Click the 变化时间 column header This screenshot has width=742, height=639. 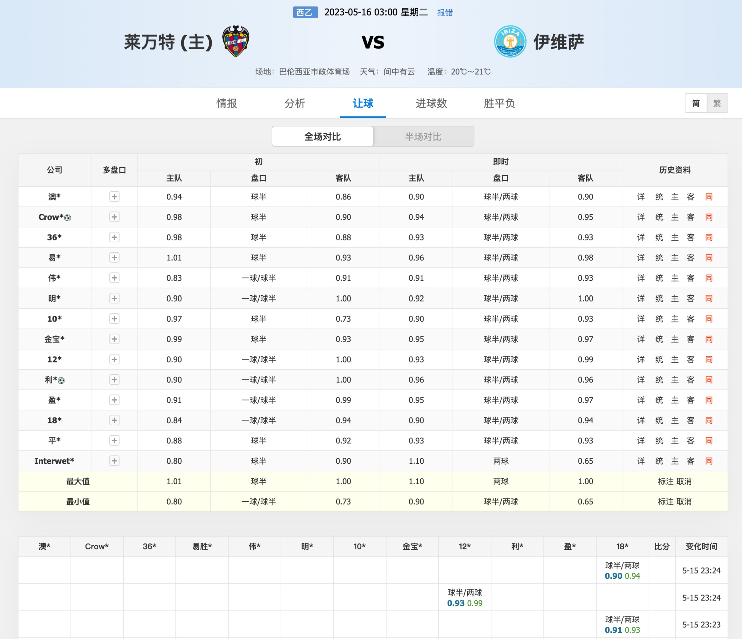pyautogui.click(x=701, y=546)
